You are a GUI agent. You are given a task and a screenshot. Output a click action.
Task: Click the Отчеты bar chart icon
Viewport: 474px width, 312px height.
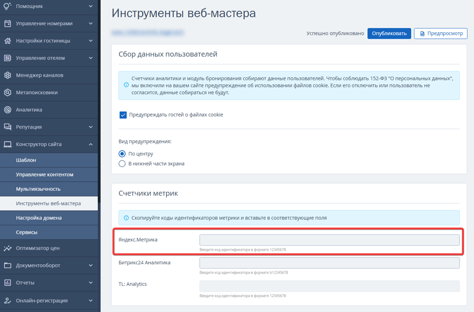coord(7,283)
